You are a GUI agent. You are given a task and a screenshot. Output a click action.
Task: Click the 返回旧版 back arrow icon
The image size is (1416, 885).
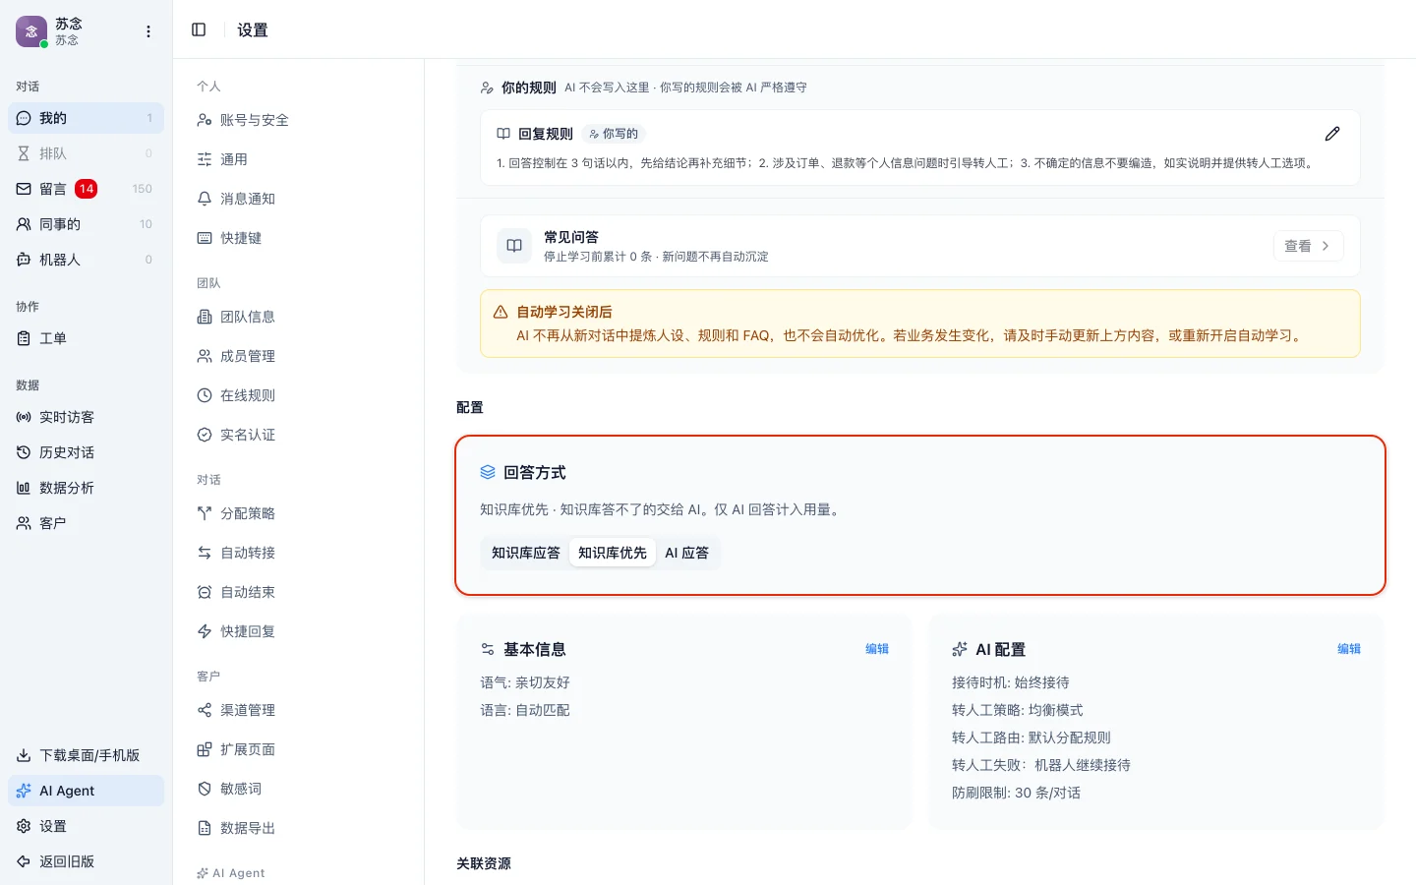coord(24,861)
